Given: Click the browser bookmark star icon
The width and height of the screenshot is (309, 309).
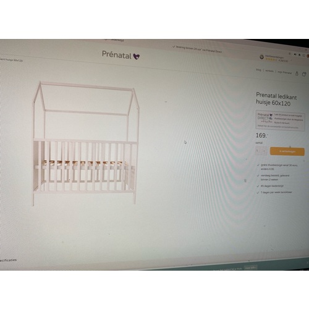Looking at the screenshot, I should 289,54.
